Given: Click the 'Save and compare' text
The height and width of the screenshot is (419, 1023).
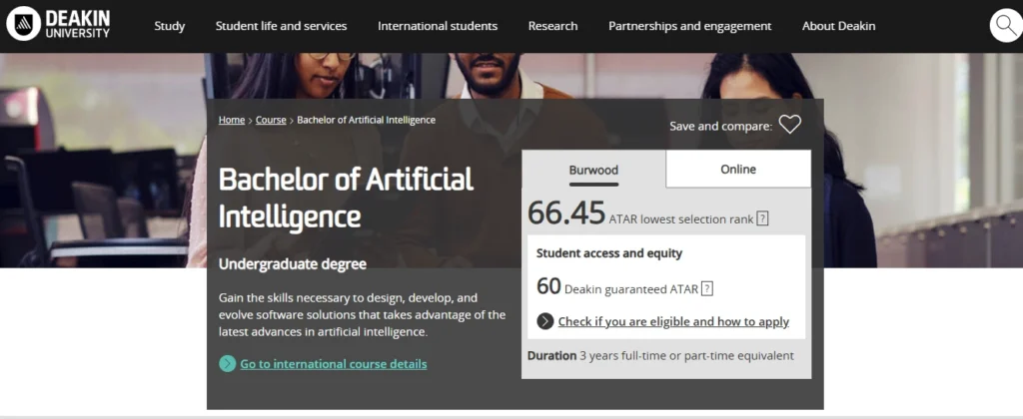Looking at the screenshot, I should pos(720,126).
